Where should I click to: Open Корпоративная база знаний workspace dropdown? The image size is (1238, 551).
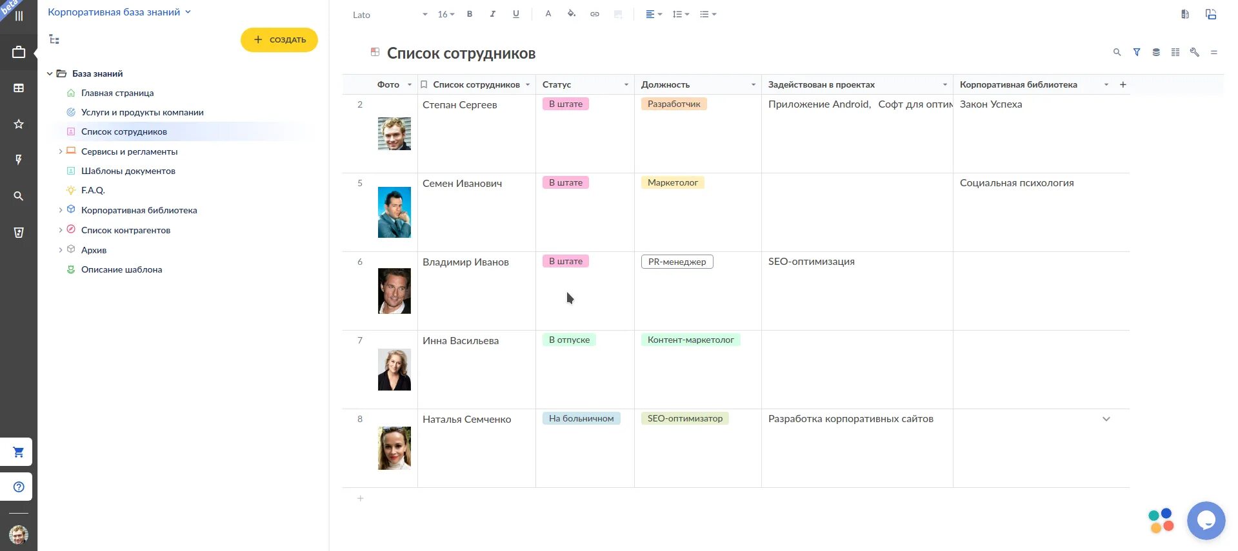coord(119,12)
